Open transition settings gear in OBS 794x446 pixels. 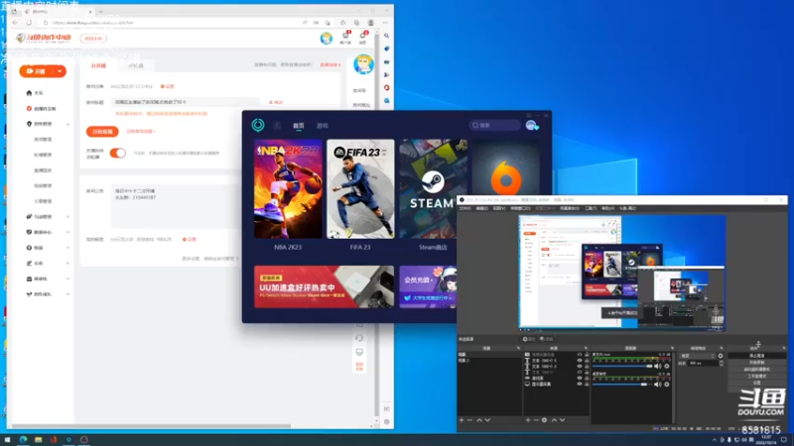tap(721, 356)
